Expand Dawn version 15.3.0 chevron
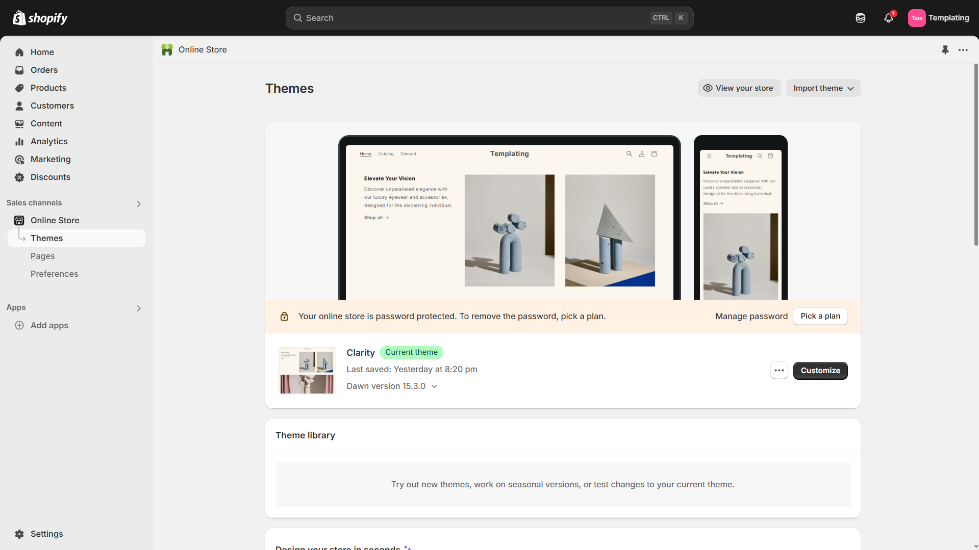 coord(435,386)
